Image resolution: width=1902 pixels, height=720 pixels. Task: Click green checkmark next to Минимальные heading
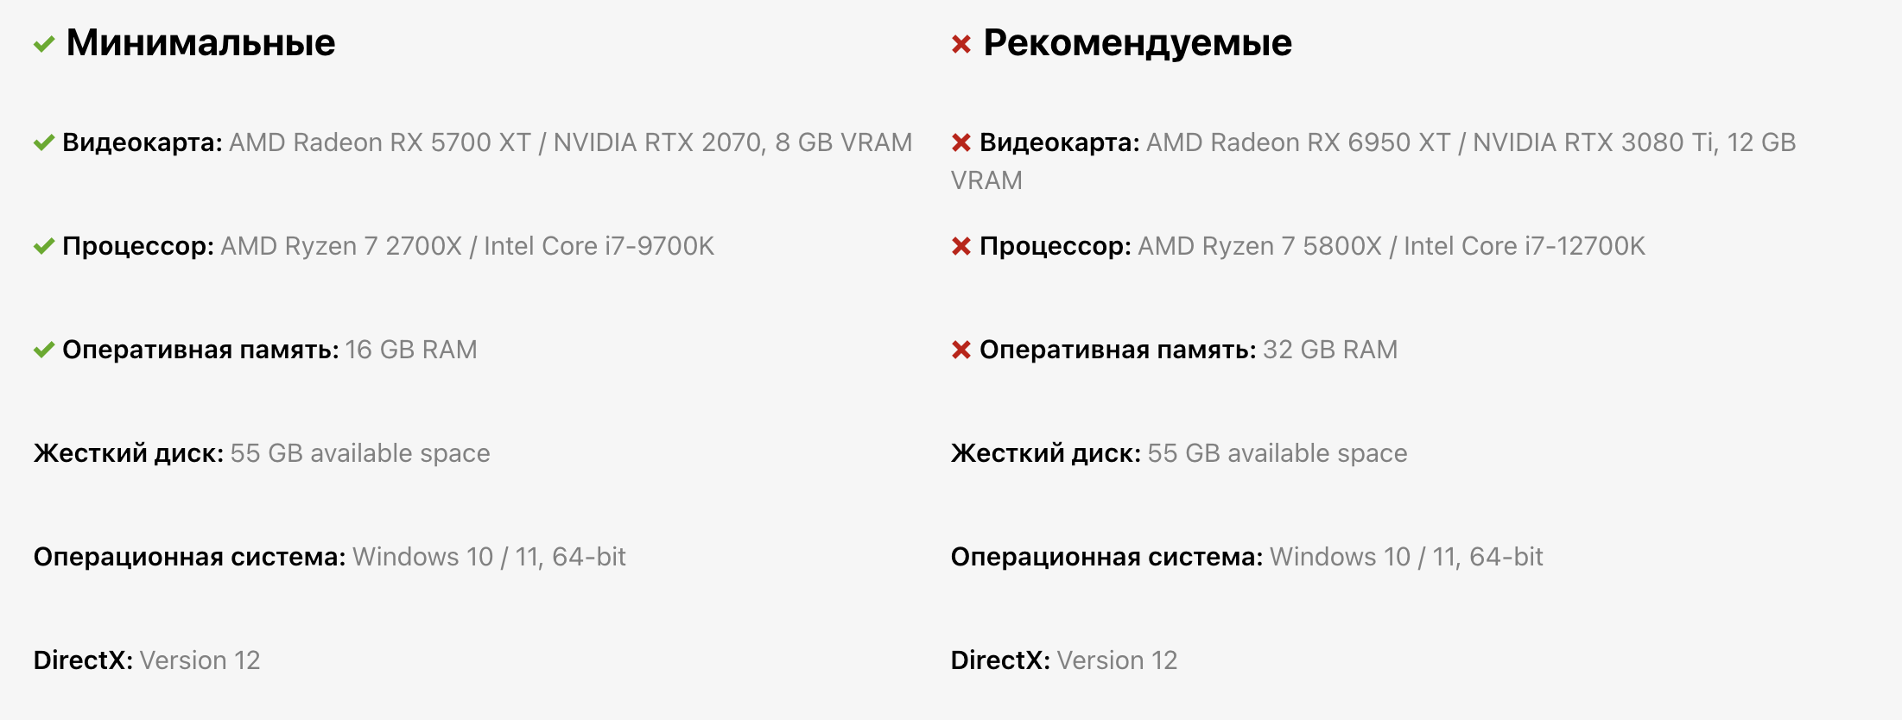pyautogui.click(x=44, y=44)
